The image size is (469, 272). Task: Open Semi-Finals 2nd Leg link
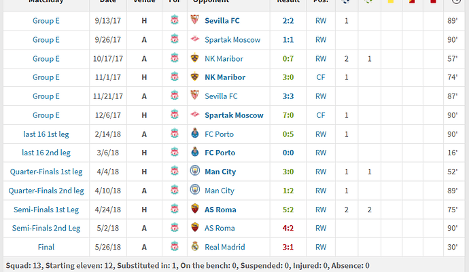(46, 228)
